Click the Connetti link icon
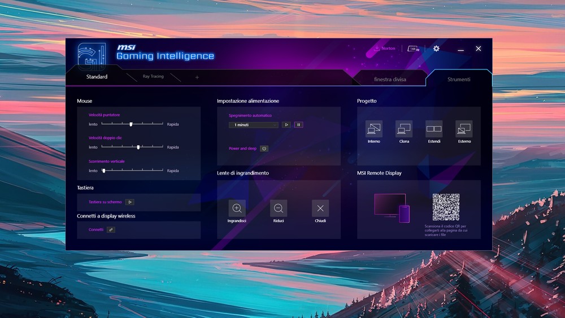 111,229
